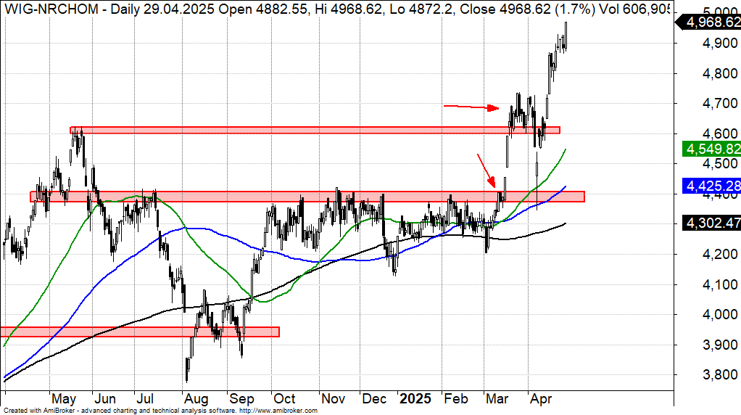The width and height of the screenshot is (741, 415).
Task: Click the 2025 year label on time axis
Action: coord(416,399)
